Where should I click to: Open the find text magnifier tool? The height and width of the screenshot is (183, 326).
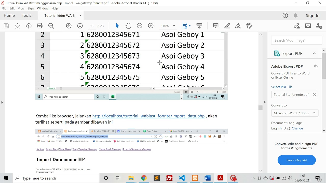click(51, 26)
